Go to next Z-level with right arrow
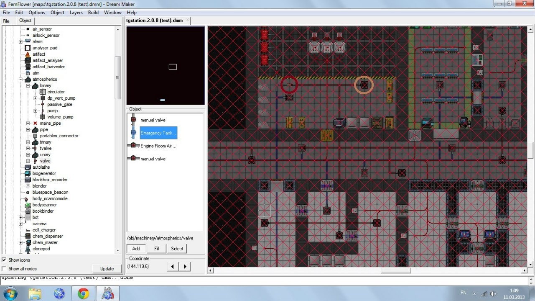 click(x=185, y=266)
